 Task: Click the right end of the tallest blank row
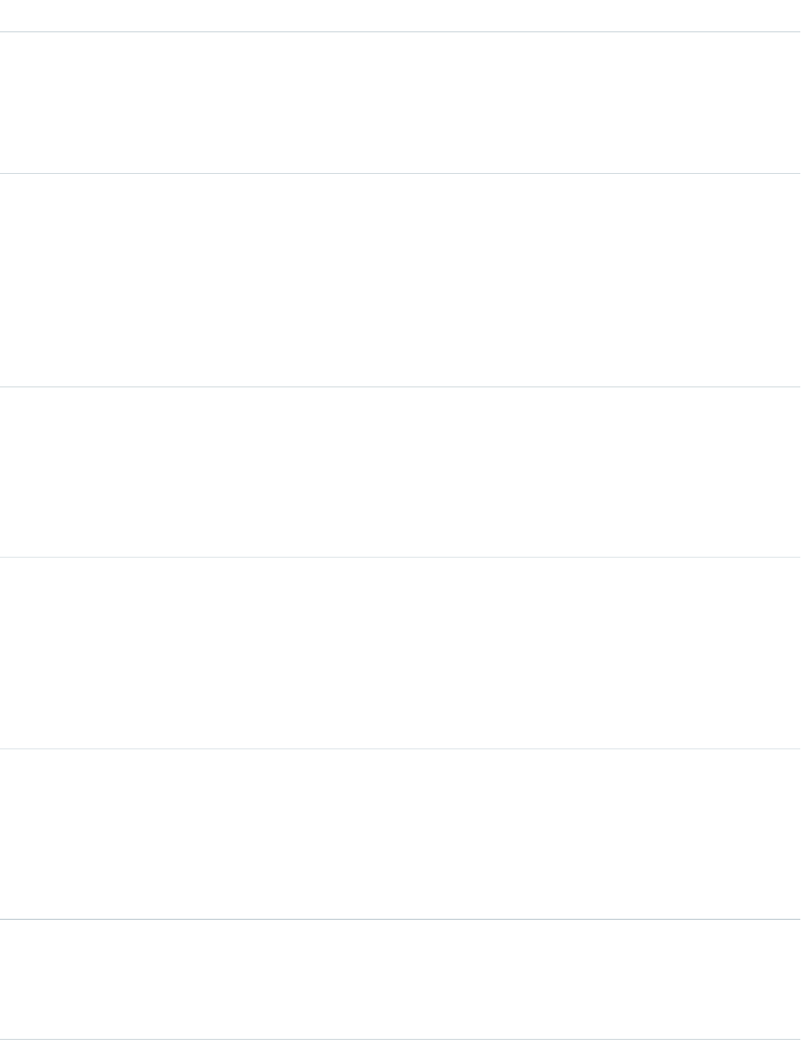pyautogui.click(x=793, y=280)
